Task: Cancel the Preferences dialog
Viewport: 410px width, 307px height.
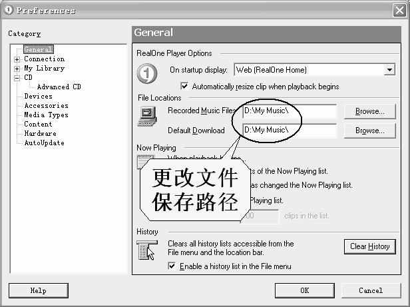Action: 371,290
